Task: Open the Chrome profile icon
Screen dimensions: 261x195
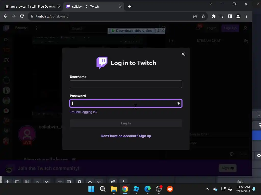Action: [238, 16]
